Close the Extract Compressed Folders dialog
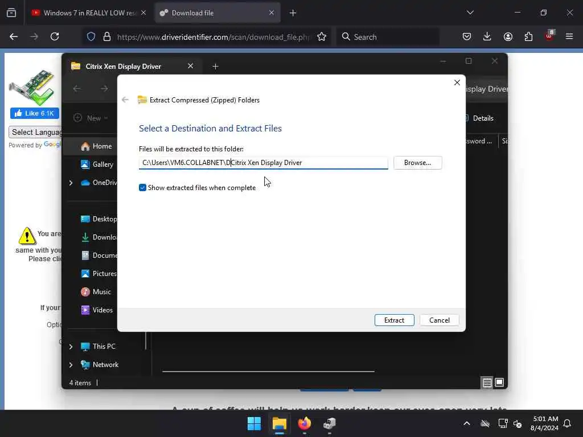The image size is (583, 437). pyautogui.click(x=457, y=83)
